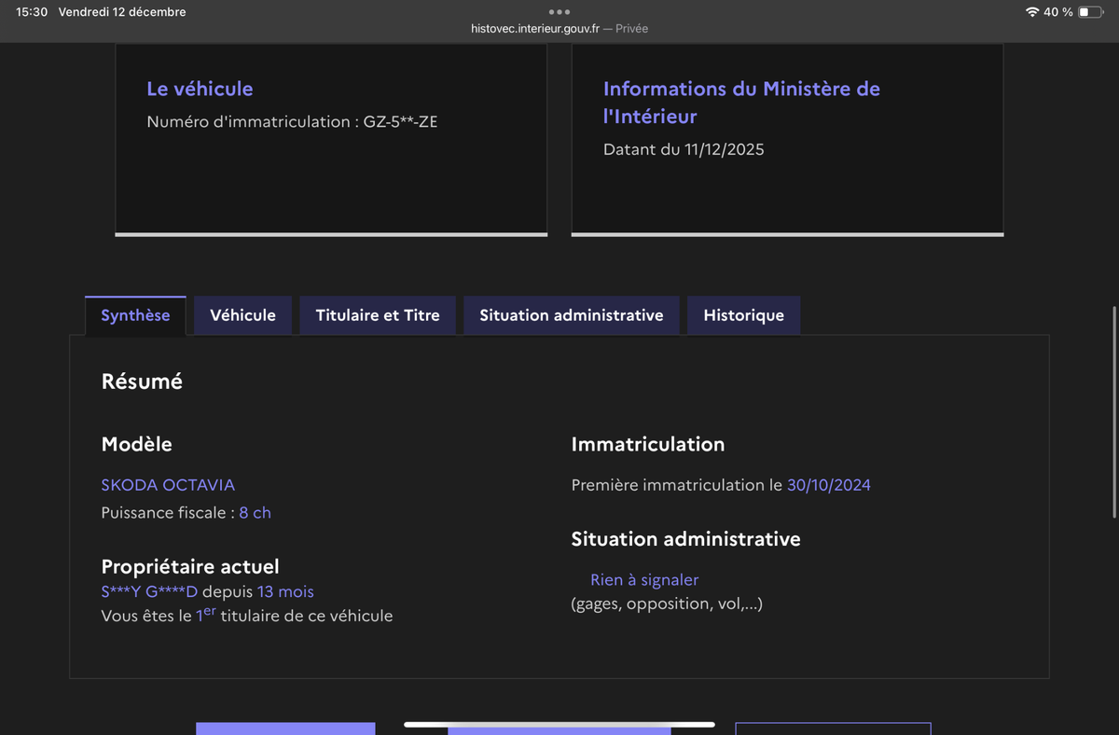Switch to the Véhicule tab
The width and height of the screenshot is (1119, 735).
click(x=242, y=315)
